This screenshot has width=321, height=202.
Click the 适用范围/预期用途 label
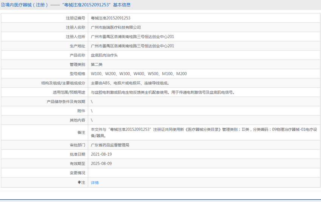click(69, 92)
